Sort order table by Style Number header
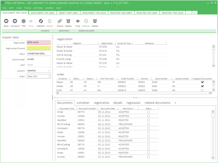The height and width of the screenshot is (163, 218). point(161,79)
